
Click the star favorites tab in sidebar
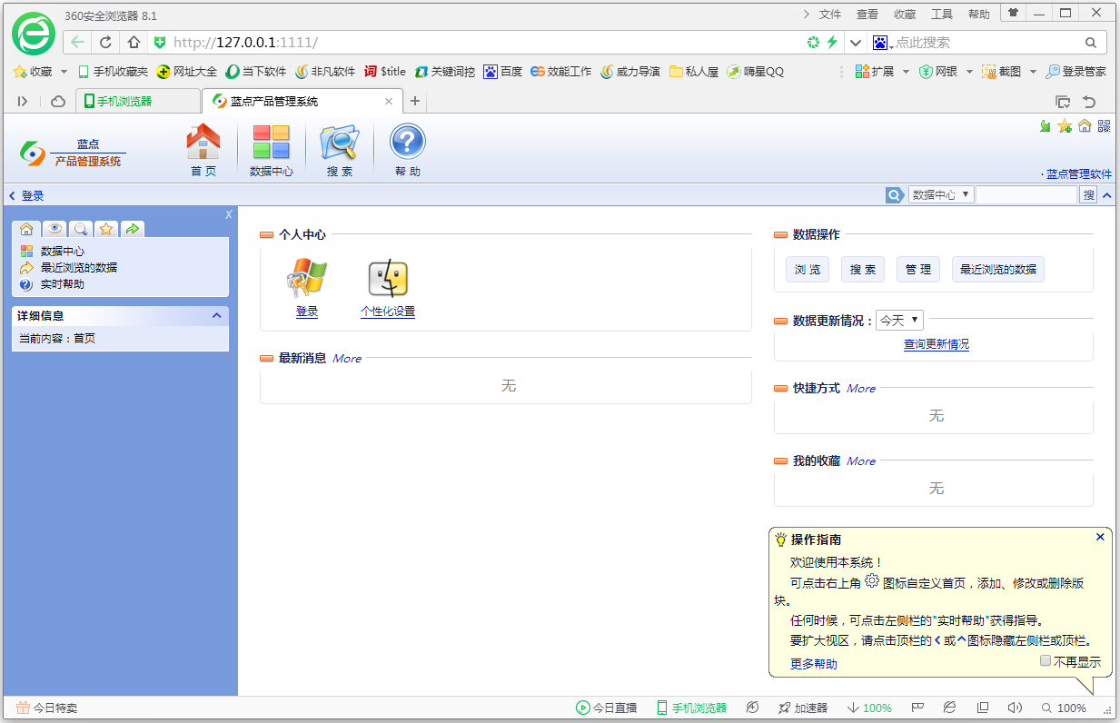106,229
